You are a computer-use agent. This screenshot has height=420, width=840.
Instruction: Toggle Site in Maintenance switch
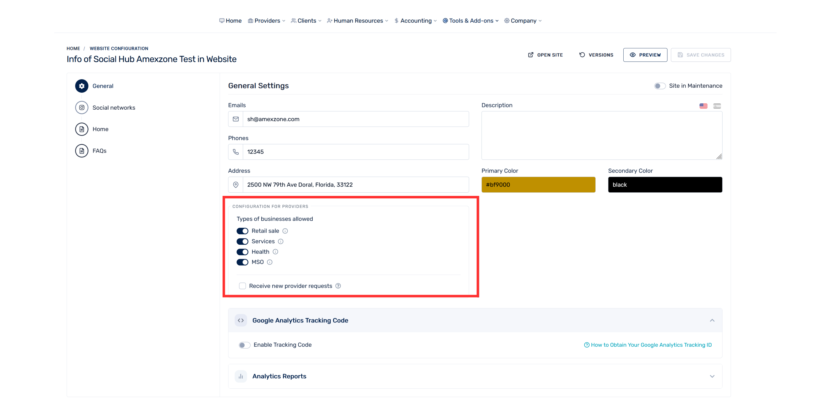(660, 86)
